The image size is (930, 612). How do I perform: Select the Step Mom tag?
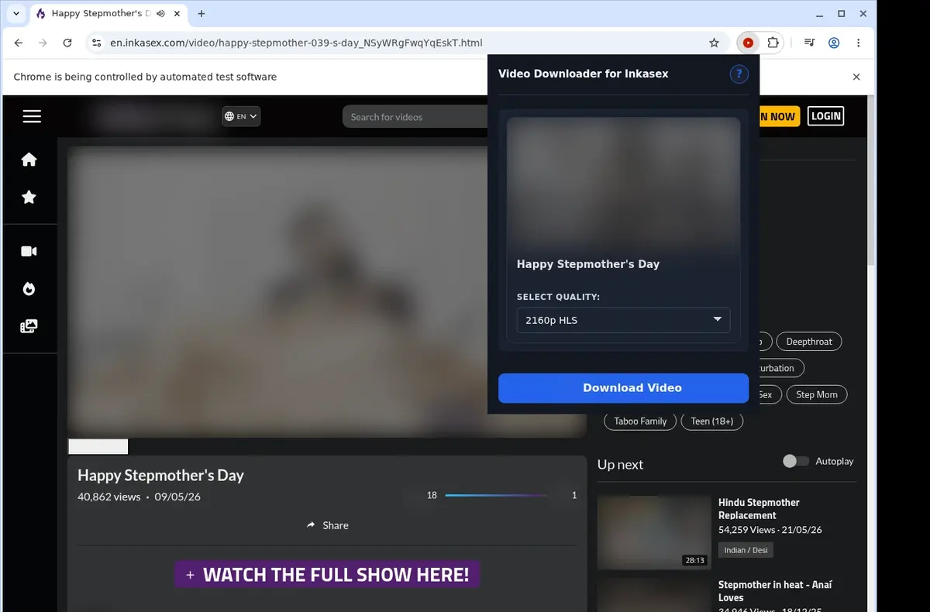coord(817,394)
